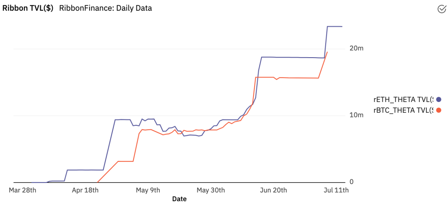Screen dimensions: 448x204
Task: Click the May 9th x-axis label
Action: [x=149, y=190]
